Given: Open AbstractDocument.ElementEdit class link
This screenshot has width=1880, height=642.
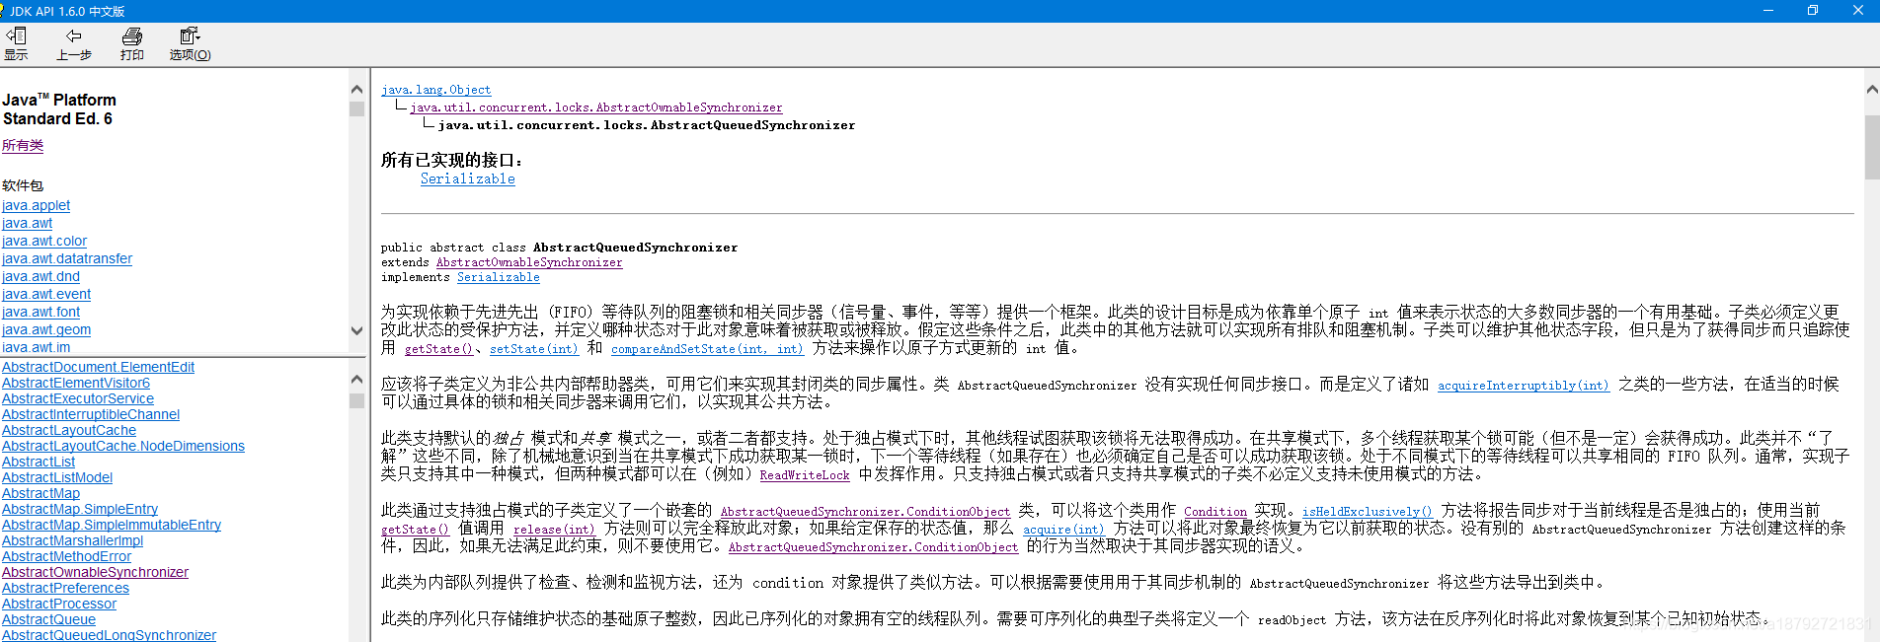Looking at the screenshot, I should 98,367.
